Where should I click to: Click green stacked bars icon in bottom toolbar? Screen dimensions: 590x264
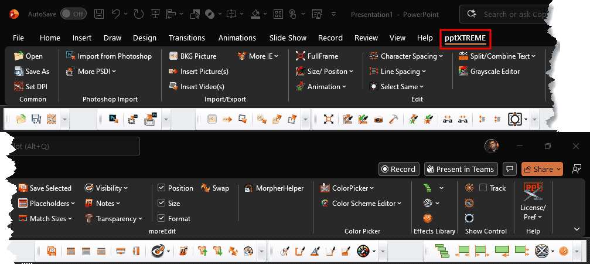pyautogui.click(x=441, y=251)
